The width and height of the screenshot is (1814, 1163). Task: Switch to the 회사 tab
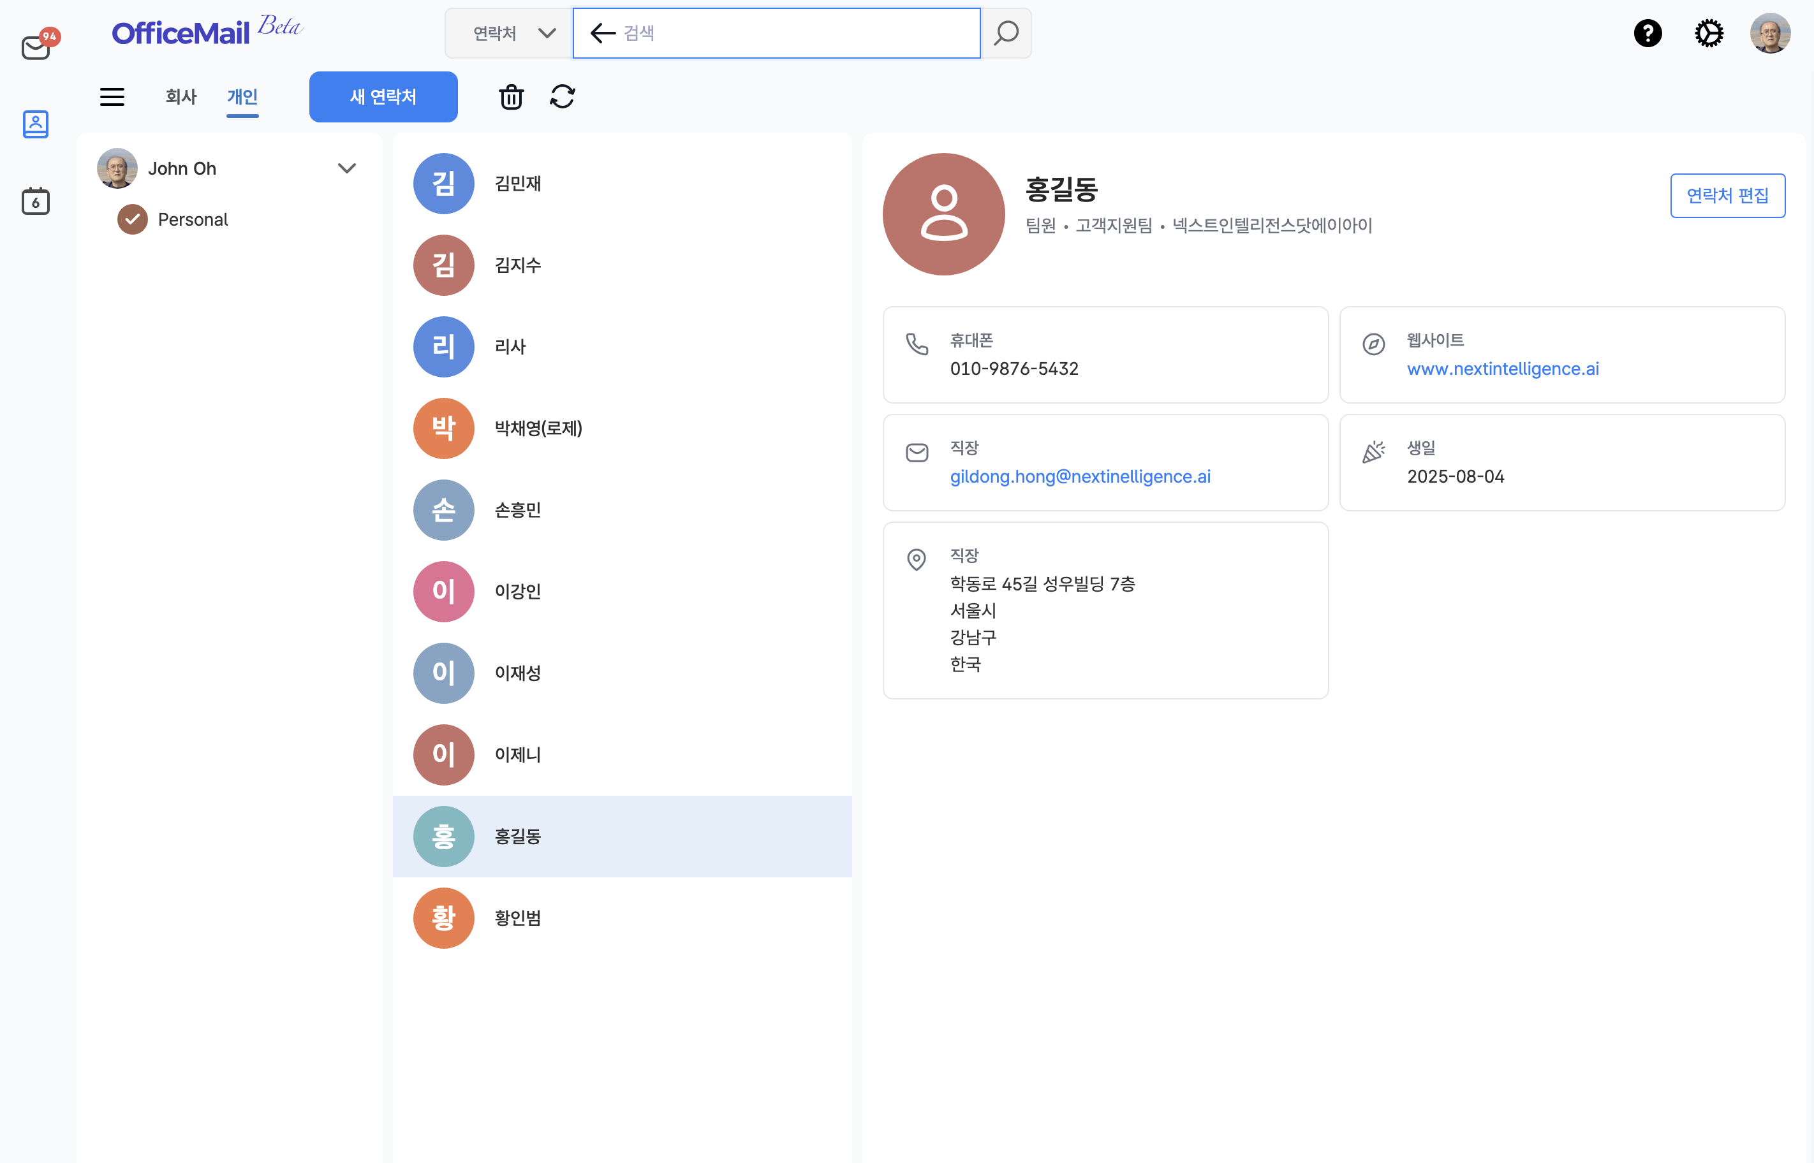tap(181, 97)
